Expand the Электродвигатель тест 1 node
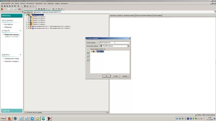This screenshot has width=216, height=121. (x=27, y=26)
